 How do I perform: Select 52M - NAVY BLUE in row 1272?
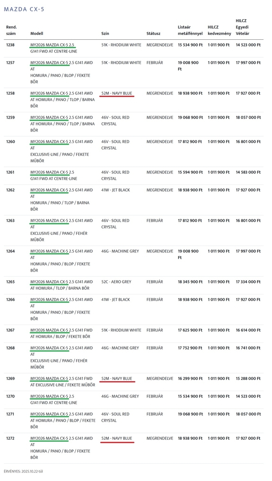117,438
